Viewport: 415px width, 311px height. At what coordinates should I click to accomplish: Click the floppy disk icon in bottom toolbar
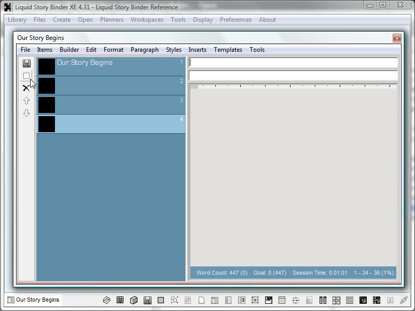[x=147, y=300]
